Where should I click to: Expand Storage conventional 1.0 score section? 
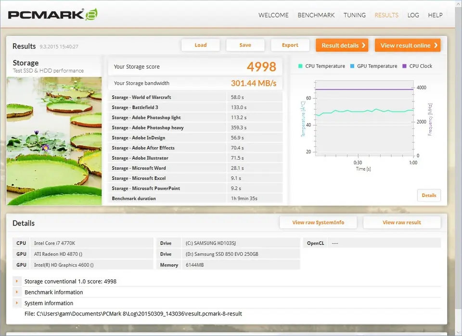pyautogui.click(x=17, y=281)
